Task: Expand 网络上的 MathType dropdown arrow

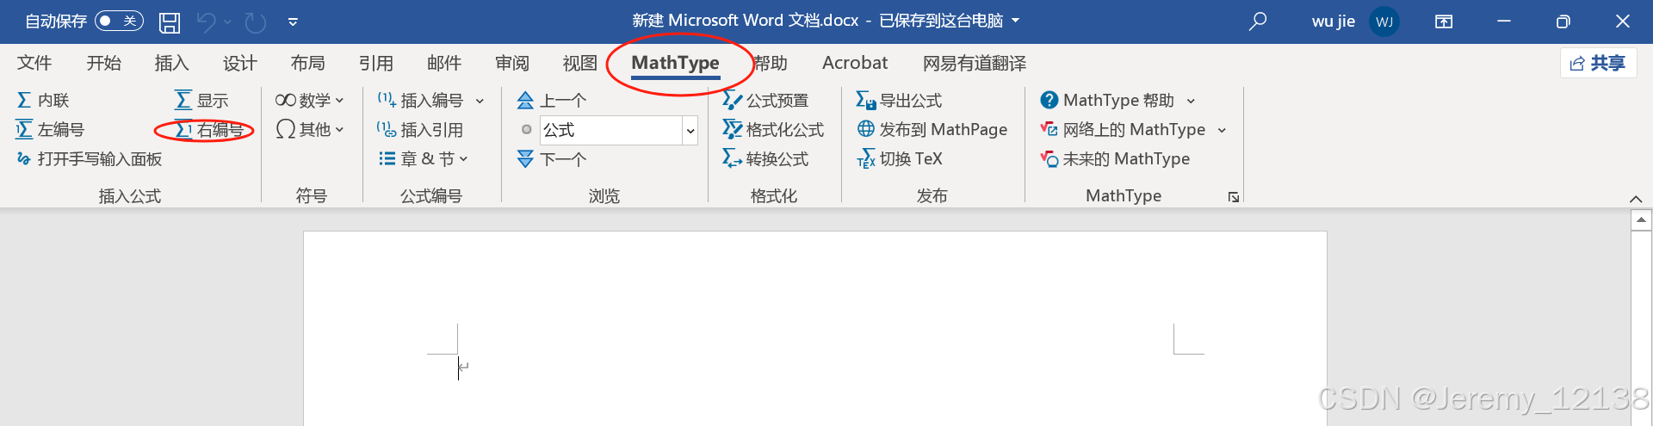Action: (x=1222, y=131)
